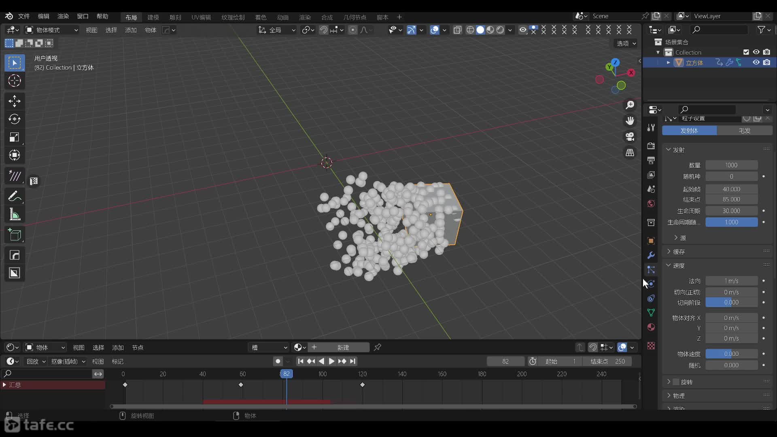Open the Render properties tab icon

[651, 146]
